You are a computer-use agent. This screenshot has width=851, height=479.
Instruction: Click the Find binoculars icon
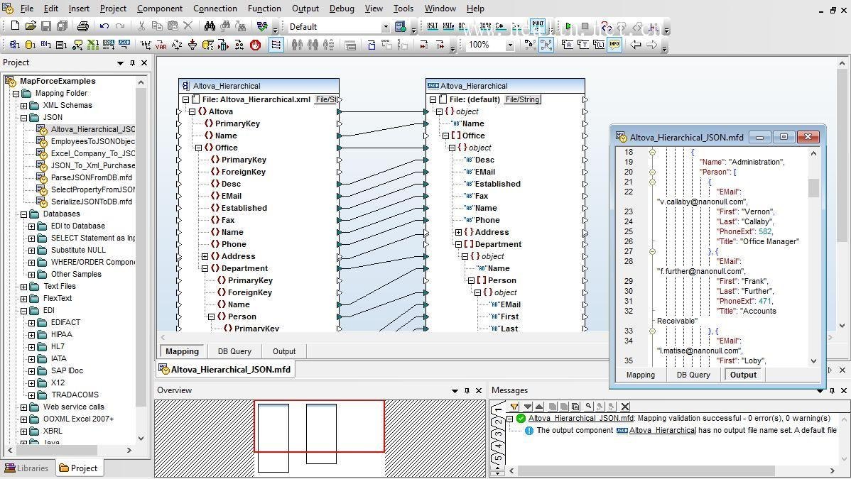point(210,26)
